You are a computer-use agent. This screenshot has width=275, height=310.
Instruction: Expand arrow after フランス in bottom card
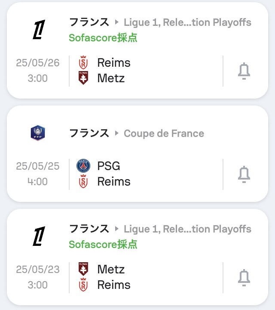click(116, 229)
